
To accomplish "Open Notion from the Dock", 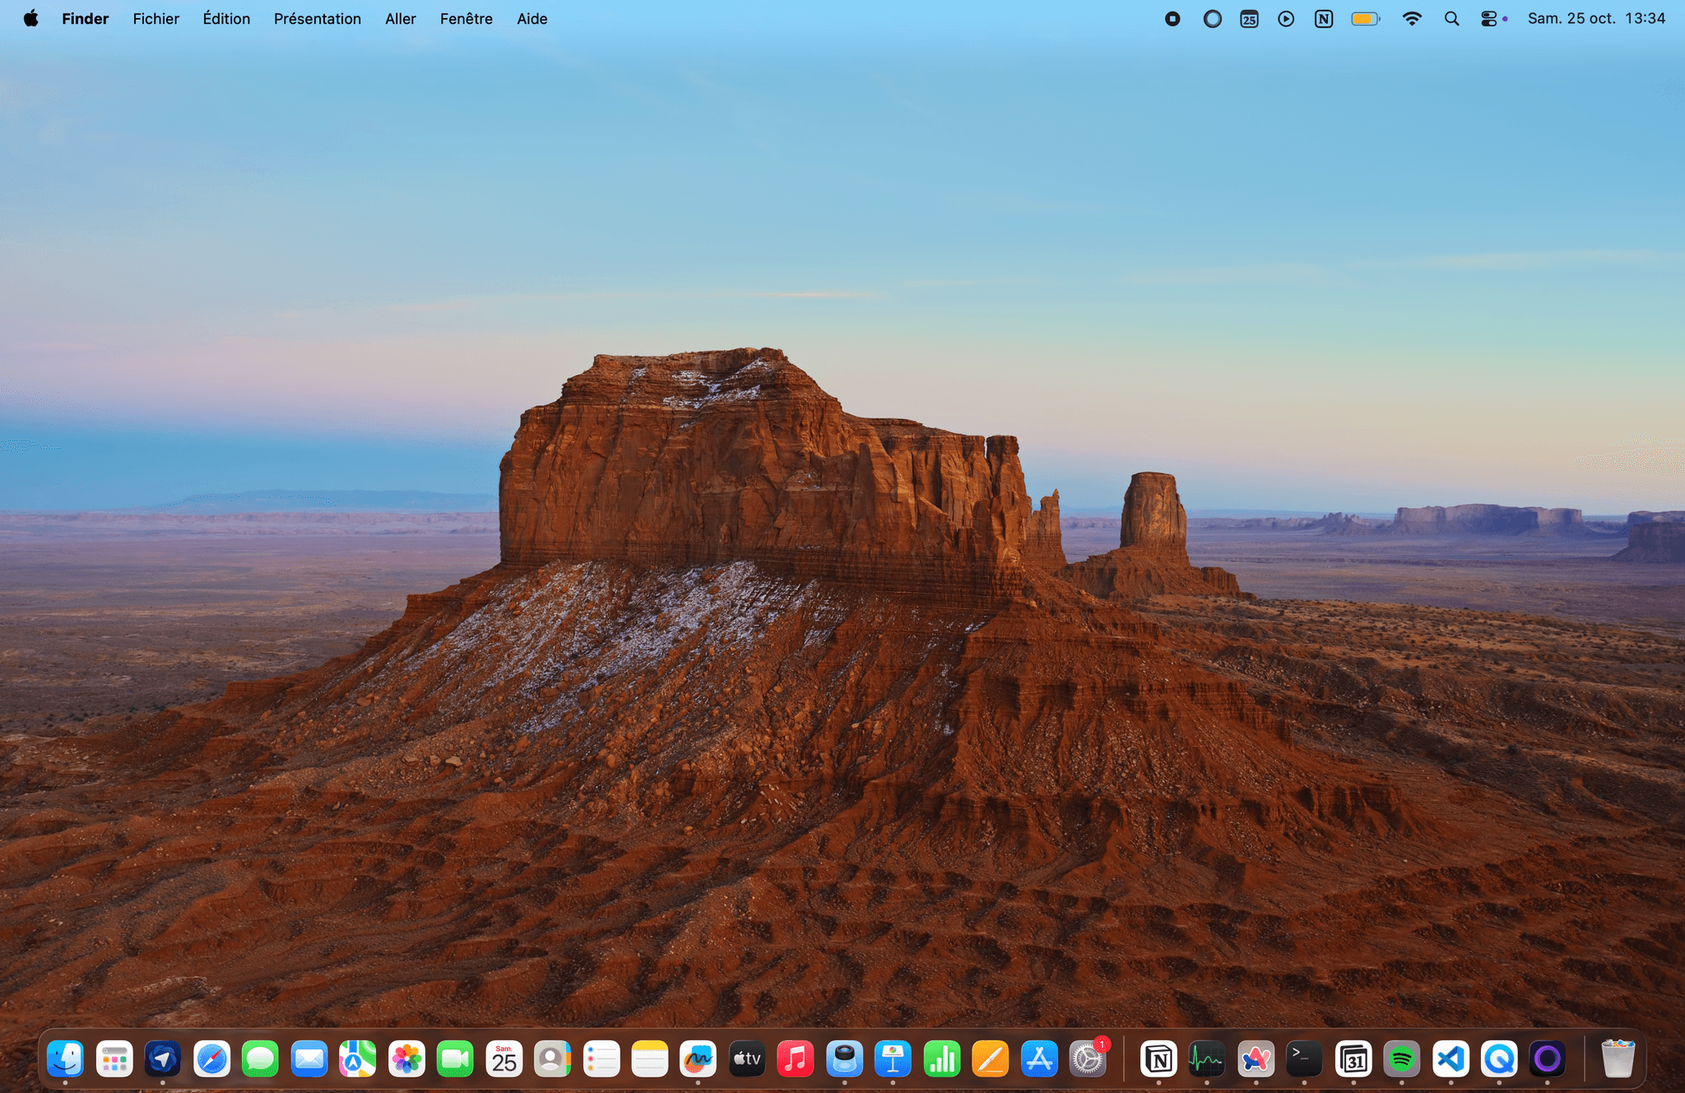I will [x=1159, y=1059].
